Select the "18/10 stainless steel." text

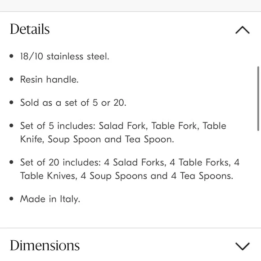(x=65, y=56)
